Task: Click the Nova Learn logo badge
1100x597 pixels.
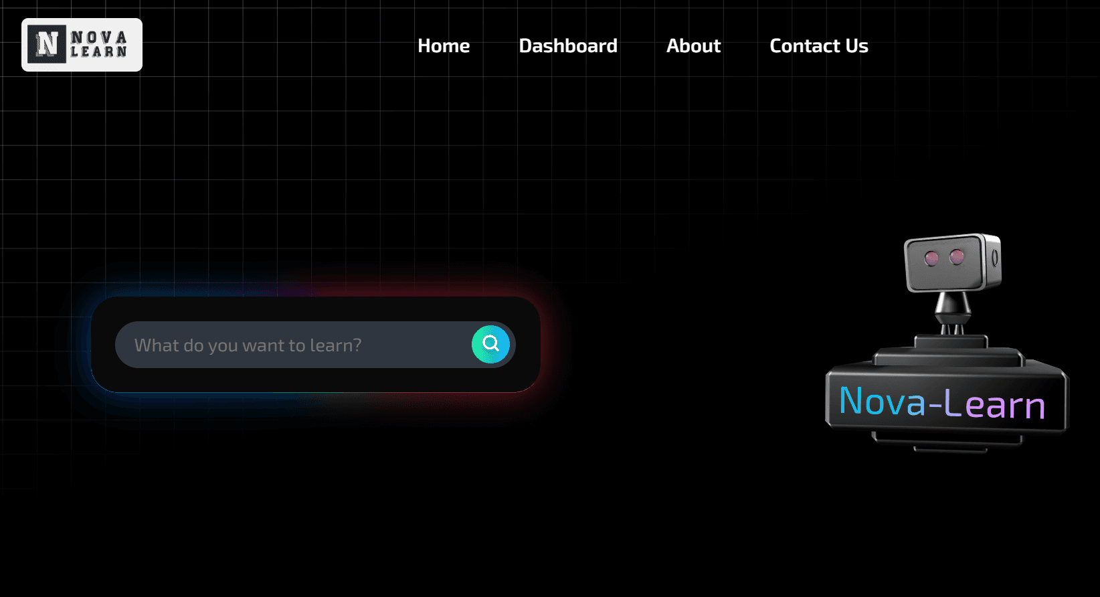Action: point(82,45)
